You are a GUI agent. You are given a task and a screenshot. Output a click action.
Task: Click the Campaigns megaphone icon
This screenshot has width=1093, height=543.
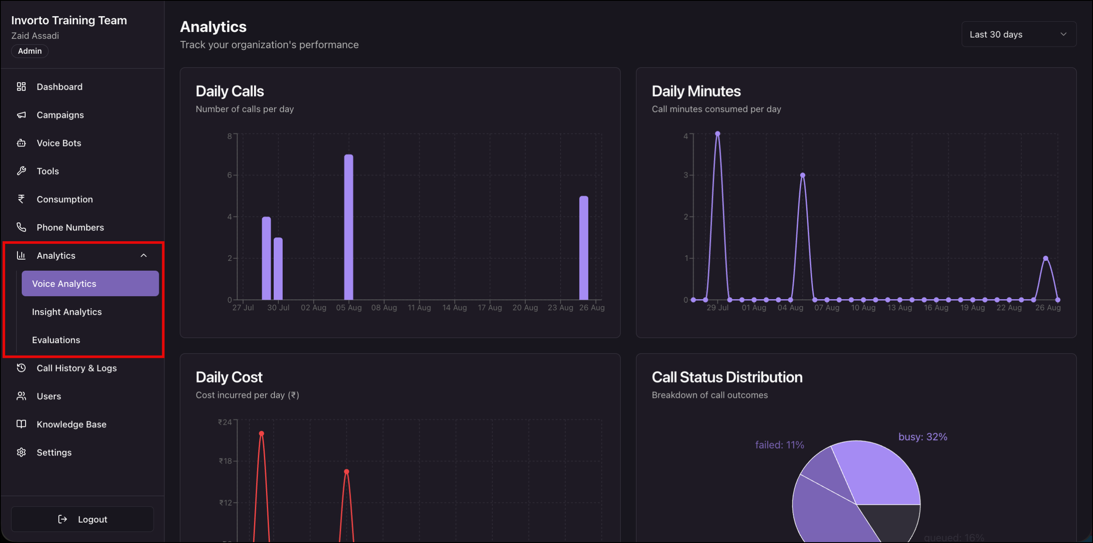coord(21,115)
